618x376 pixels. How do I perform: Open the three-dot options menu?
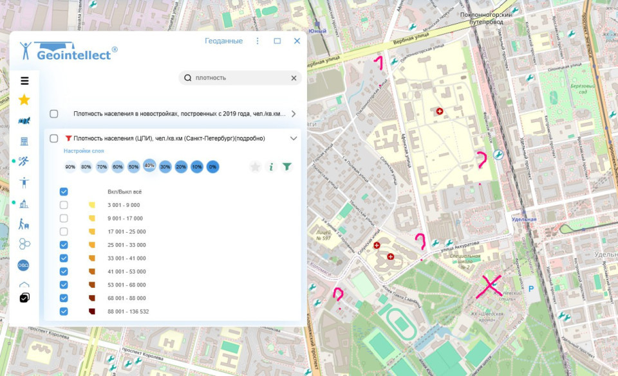(x=257, y=41)
